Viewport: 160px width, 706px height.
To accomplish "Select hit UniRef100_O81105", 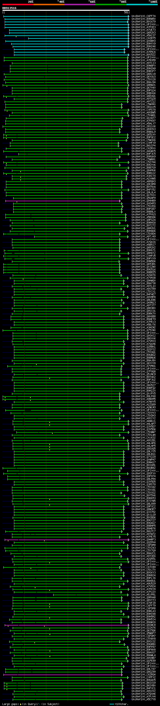I will tap(143, 107).
